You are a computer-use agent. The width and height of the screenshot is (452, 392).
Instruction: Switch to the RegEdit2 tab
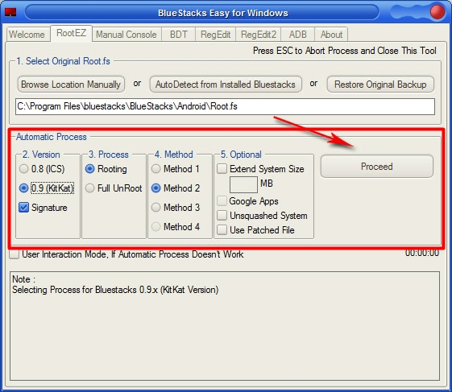259,35
